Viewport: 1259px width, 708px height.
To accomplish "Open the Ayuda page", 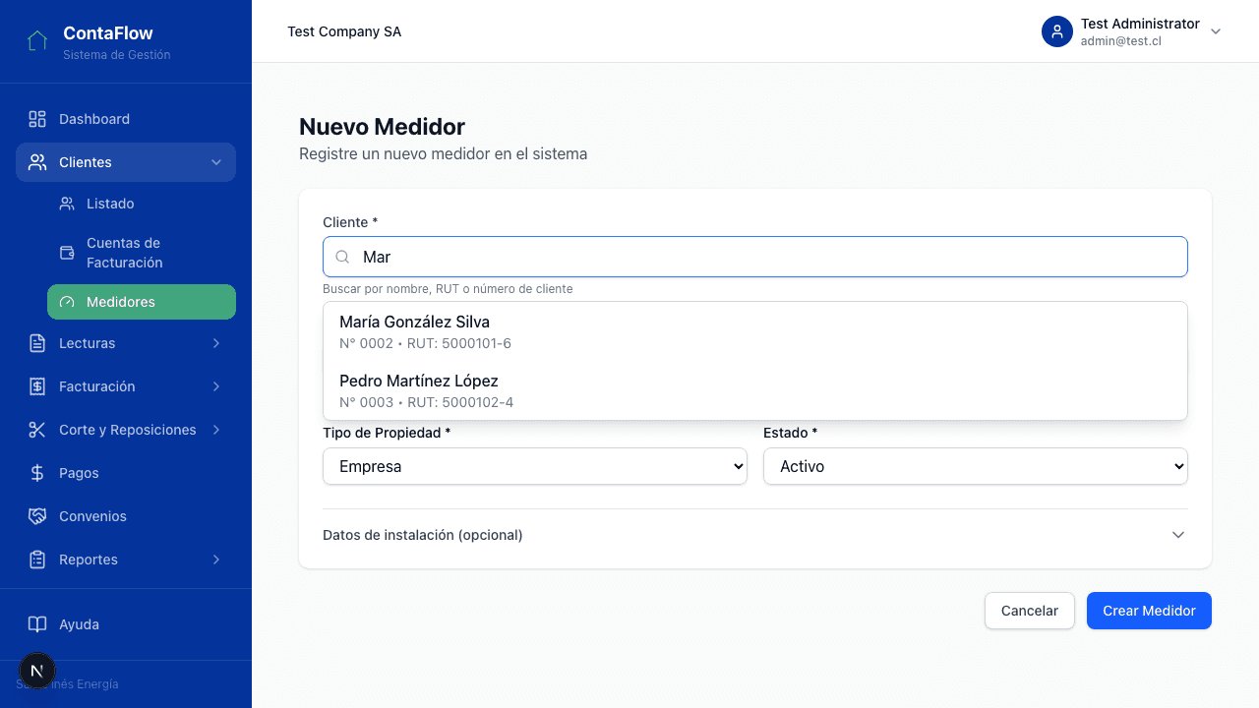I will [x=126, y=624].
